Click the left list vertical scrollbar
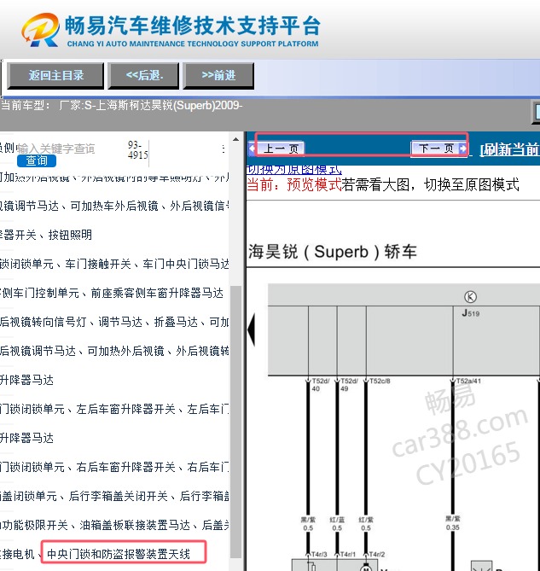Image resolution: width=540 pixels, height=571 pixels. (x=236, y=384)
